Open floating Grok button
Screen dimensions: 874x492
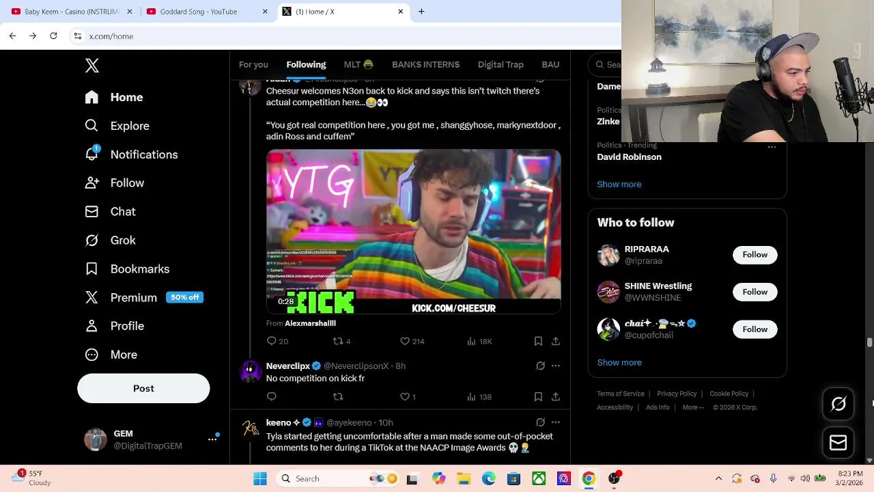click(838, 404)
